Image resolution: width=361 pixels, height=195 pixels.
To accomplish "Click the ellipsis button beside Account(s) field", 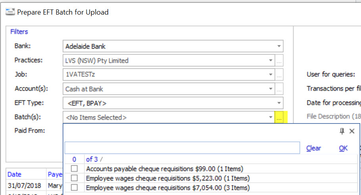I will click(280, 89).
